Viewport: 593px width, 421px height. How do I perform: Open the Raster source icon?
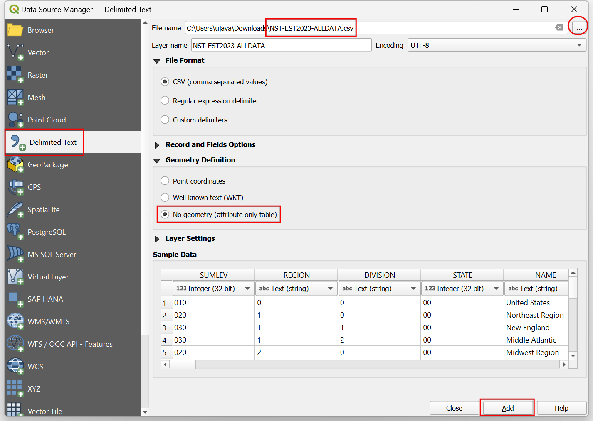point(15,75)
